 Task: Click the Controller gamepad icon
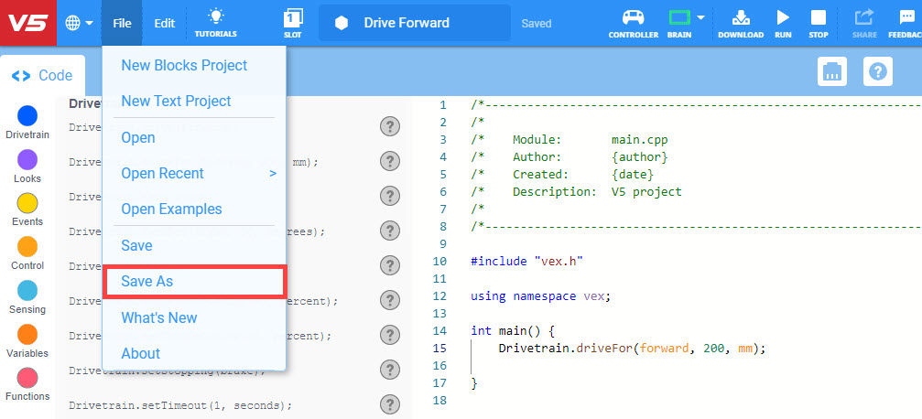[633, 18]
